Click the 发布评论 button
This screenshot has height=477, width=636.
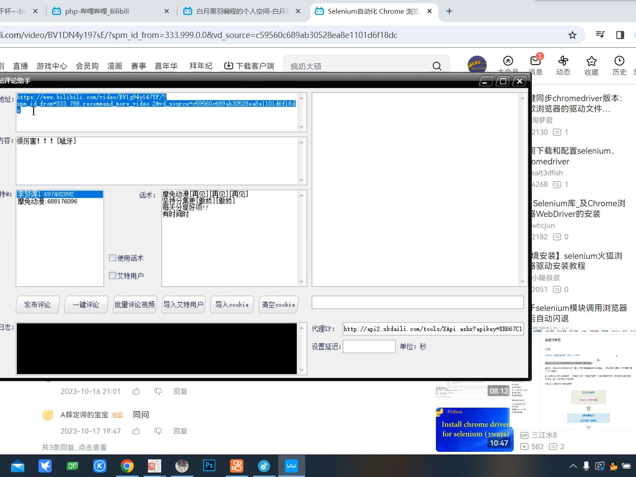click(38, 305)
